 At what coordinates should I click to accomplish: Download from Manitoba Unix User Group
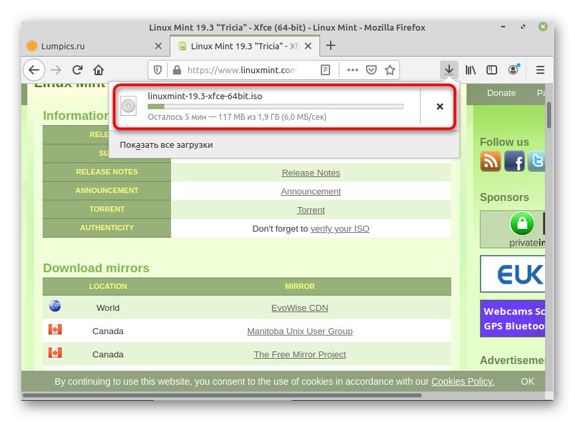tap(299, 331)
